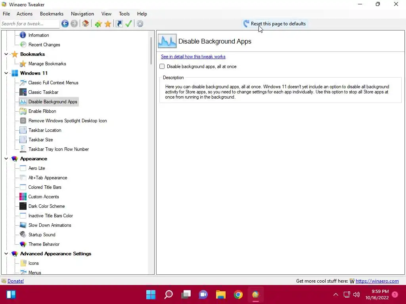The width and height of the screenshot is (406, 304).
Task: Collapse the Appearance tree group
Action: pos(6,159)
